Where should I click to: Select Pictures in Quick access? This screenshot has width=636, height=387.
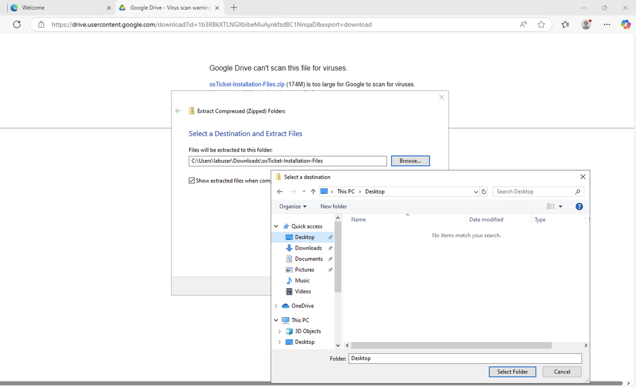pyautogui.click(x=304, y=270)
